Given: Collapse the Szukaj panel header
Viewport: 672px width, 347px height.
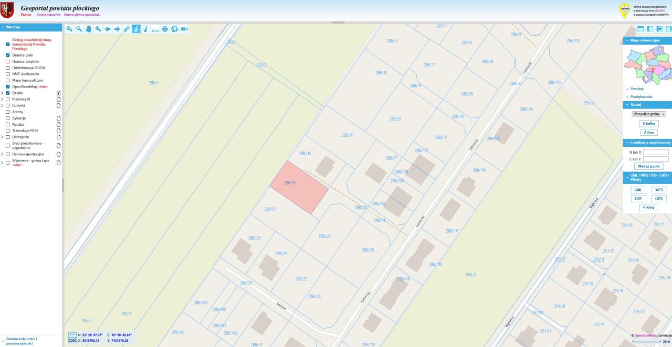Looking at the screenshot, I should point(647,105).
